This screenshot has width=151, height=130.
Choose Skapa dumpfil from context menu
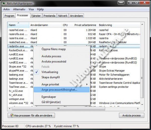(x=62, y=77)
